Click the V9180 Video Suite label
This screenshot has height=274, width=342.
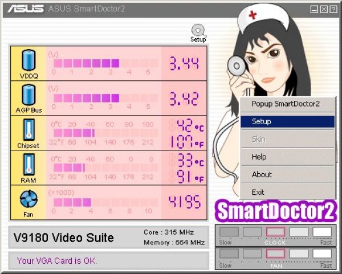click(63, 238)
